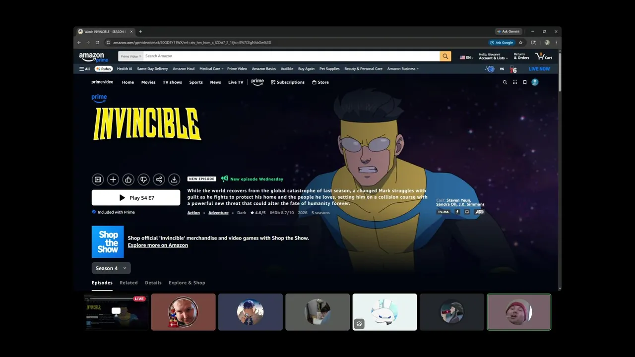Bookmark this page with star icon
The height and width of the screenshot is (357, 635).
pyautogui.click(x=520, y=43)
